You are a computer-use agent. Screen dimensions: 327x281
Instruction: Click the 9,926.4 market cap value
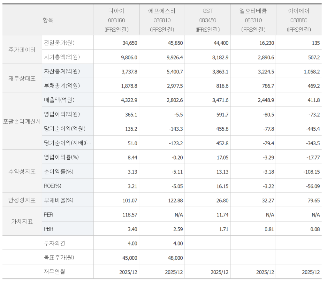(175, 57)
